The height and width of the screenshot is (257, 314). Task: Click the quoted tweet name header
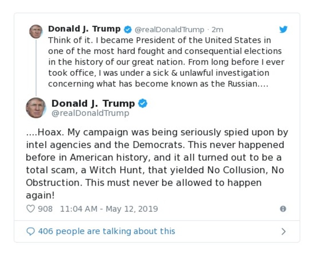click(84, 29)
